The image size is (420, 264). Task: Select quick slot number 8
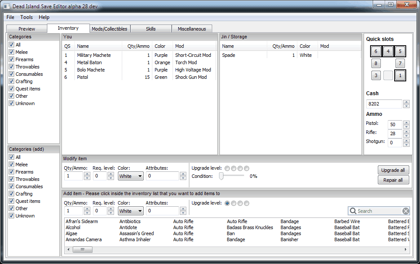pos(376,64)
